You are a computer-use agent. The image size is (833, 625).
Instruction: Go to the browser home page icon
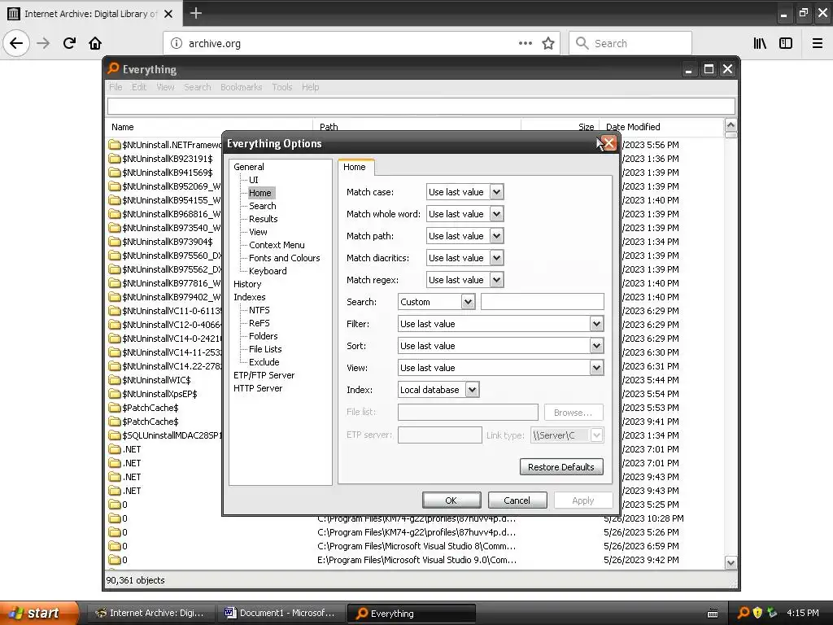(95, 43)
